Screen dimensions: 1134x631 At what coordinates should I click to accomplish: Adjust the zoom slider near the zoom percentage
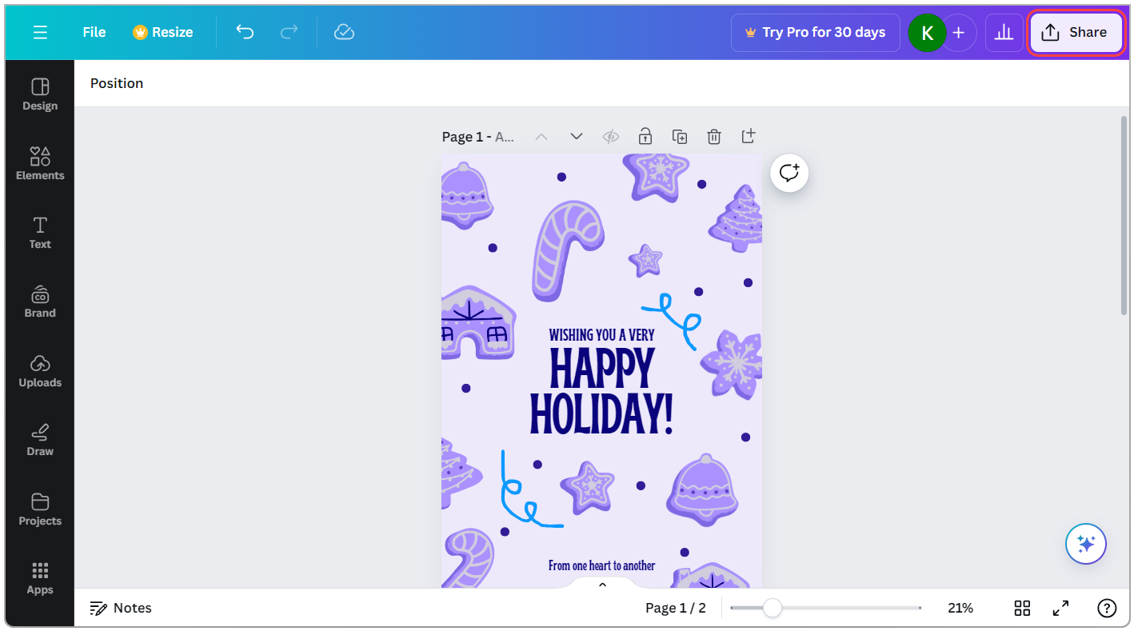[772, 608]
